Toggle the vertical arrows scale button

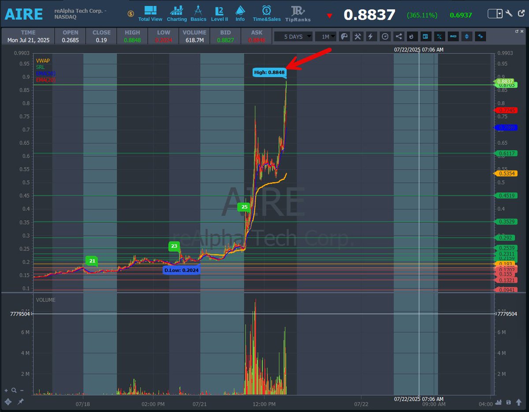coord(466,37)
